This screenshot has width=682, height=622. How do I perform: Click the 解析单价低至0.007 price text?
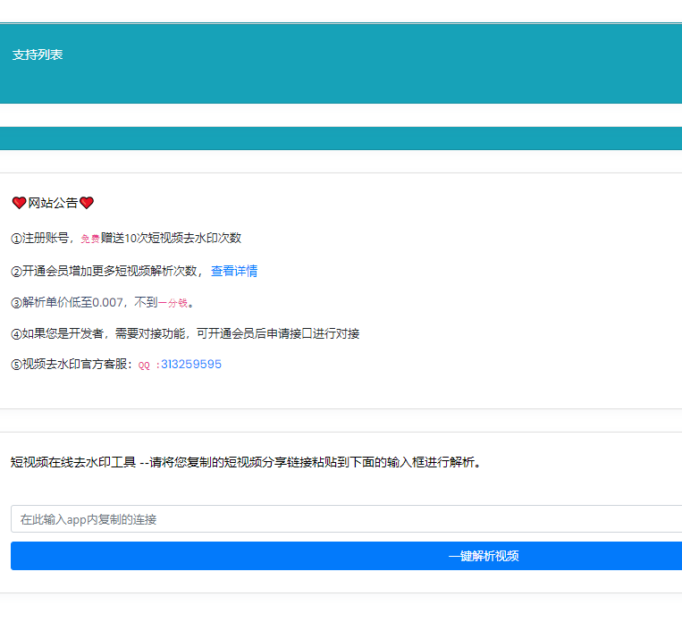pos(73,303)
